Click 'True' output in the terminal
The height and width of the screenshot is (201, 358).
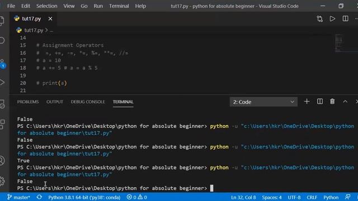[23, 160]
